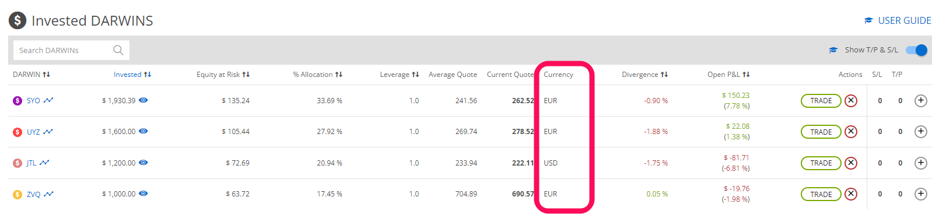Image resolution: width=939 pixels, height=218 pixels.
Task: Click TRADE button for ZVQ
Action: click(821, 195)
